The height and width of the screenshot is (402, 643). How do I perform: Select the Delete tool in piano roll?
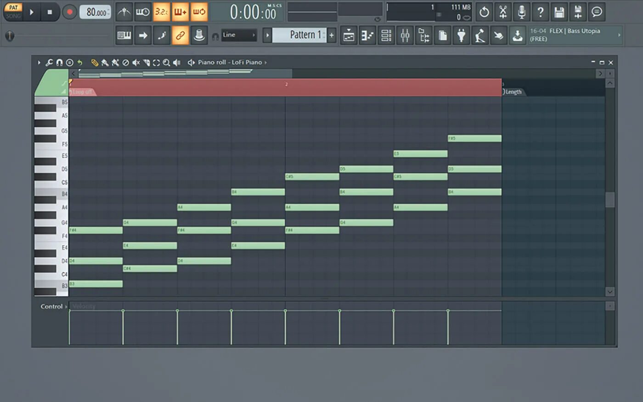(125, 62)
